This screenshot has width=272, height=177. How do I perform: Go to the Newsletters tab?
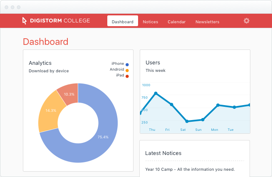coord(208,22)
